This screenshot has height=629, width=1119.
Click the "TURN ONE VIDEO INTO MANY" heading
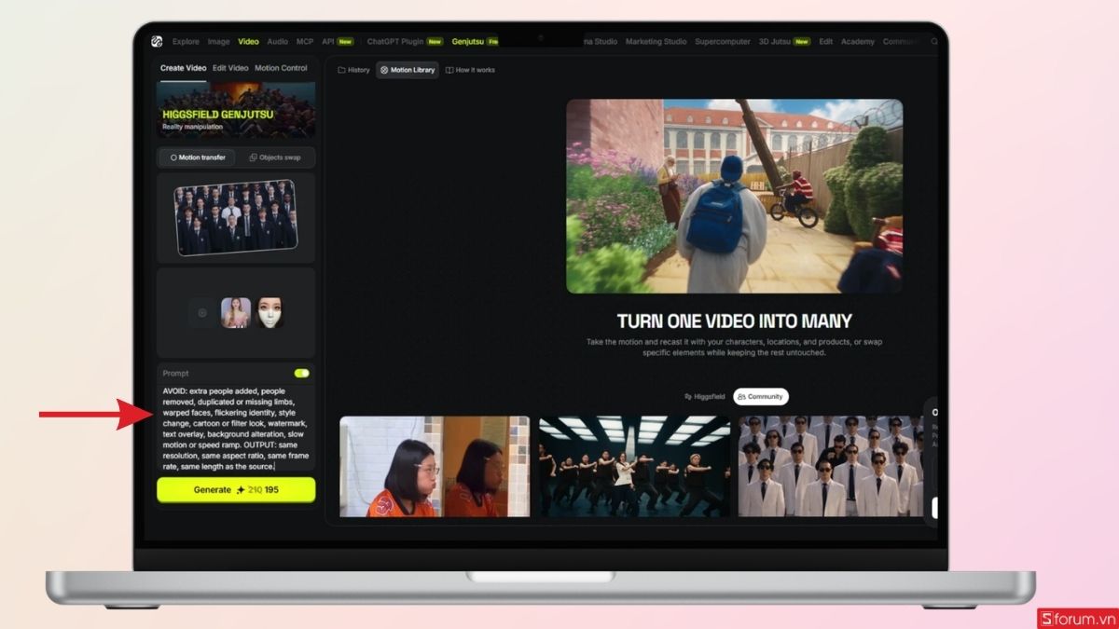(735, 321)
